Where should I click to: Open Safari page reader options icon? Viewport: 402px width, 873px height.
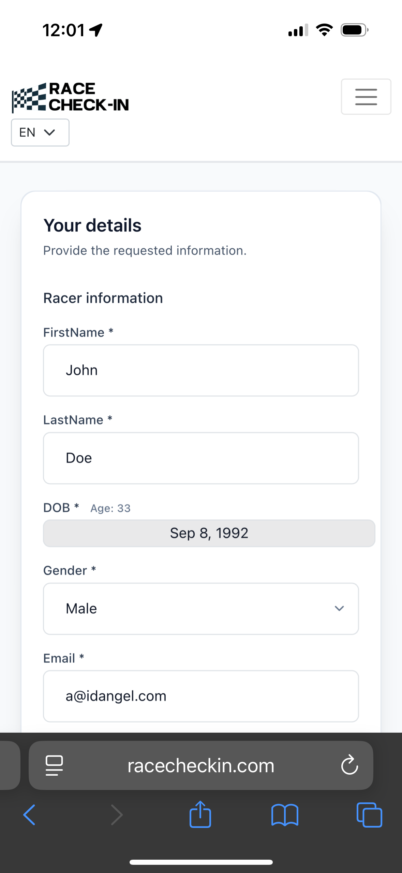[x=54, y=765]
